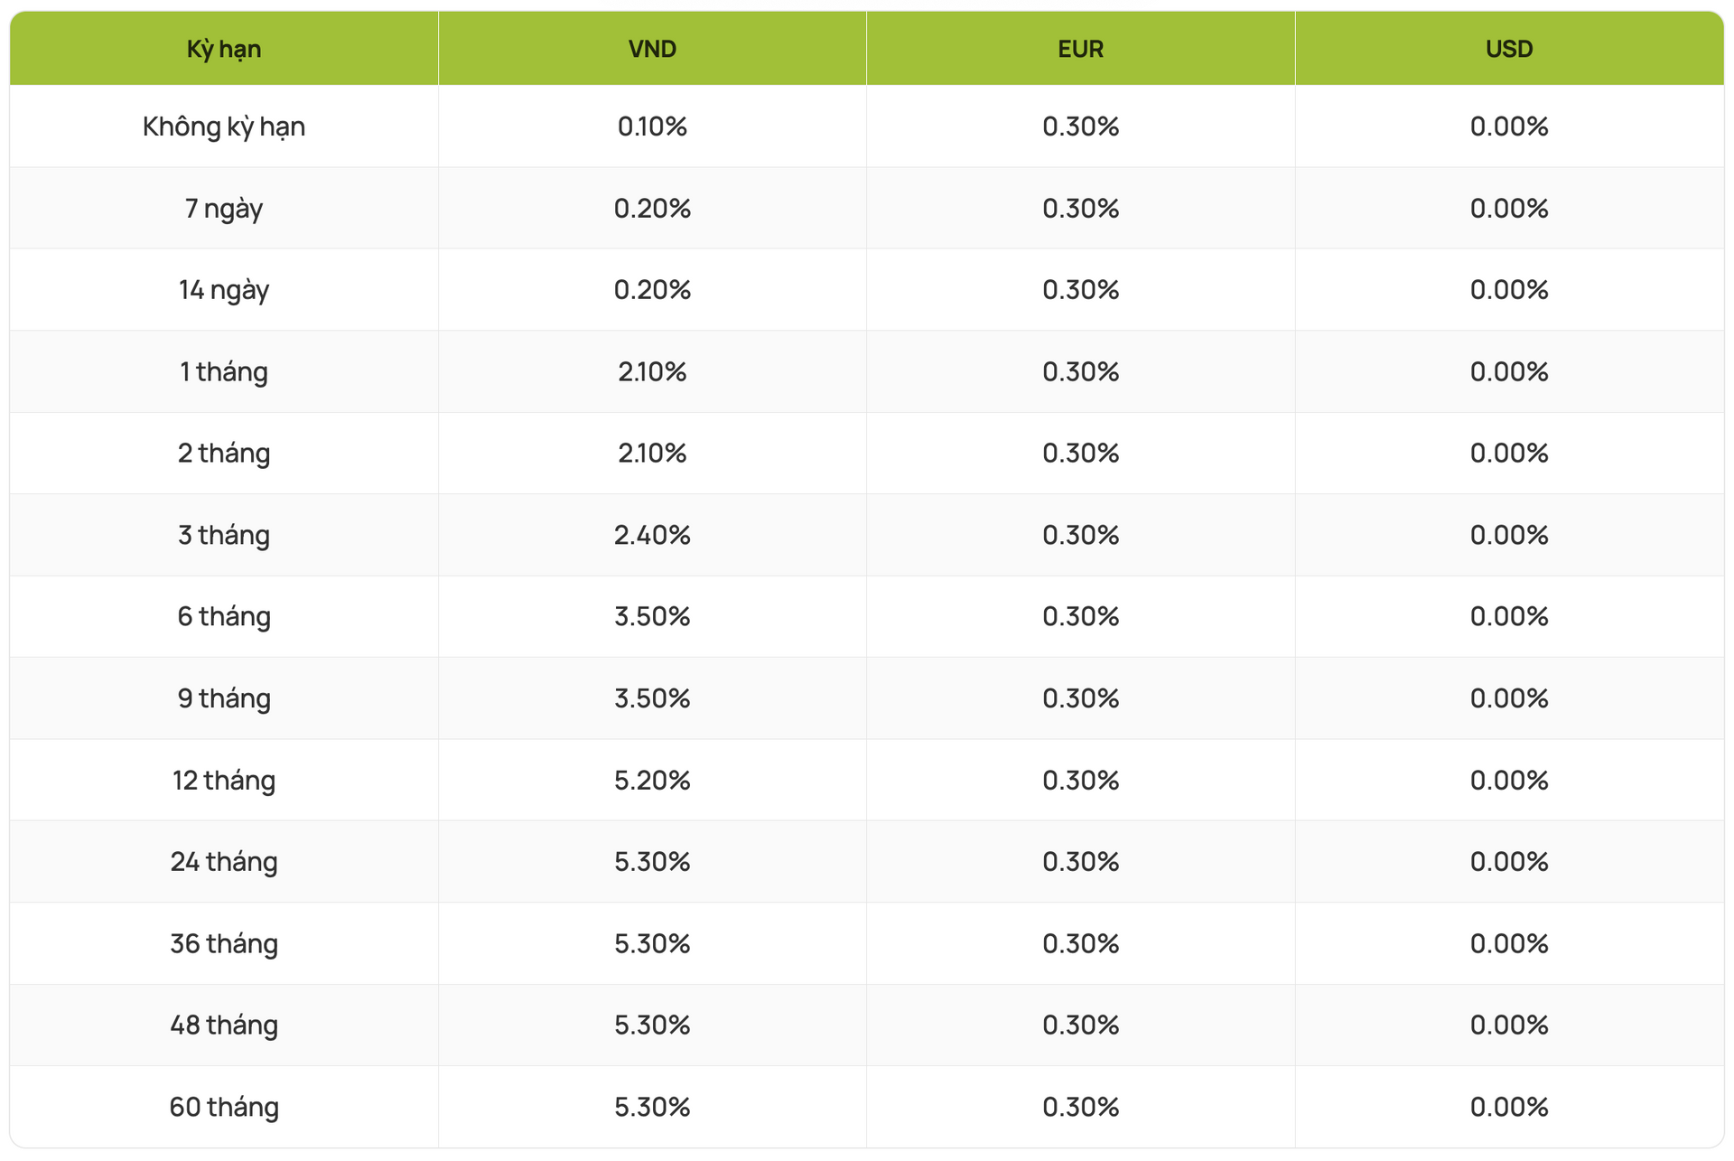Select the 14 ngày term cell
The image size is (1734, 1161).
tap(223, 290)
